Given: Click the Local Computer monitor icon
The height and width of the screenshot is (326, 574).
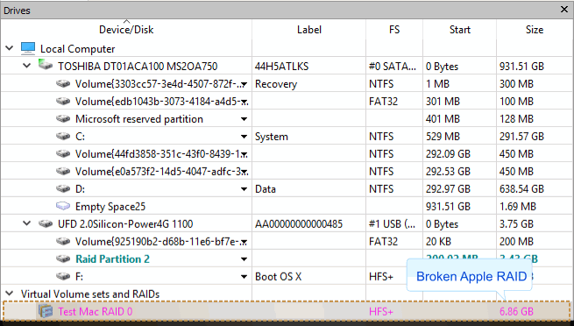Looking at the screenshot, I should (28, 48).
